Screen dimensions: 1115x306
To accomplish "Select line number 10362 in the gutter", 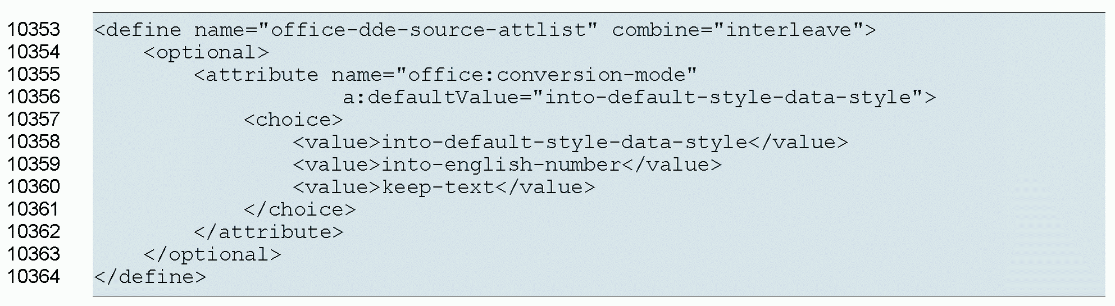I will 33,231.
